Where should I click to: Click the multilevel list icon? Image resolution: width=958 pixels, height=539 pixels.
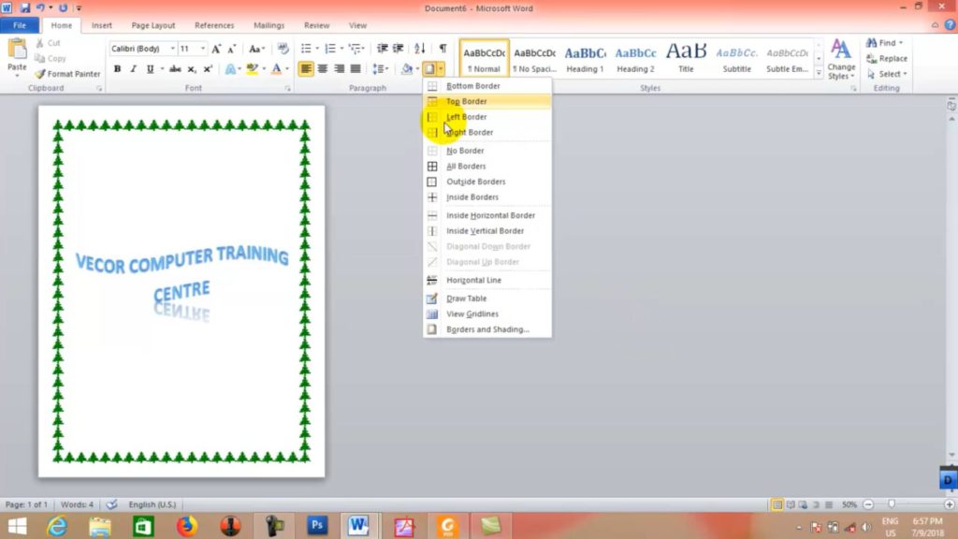click(x=355, y=49)
